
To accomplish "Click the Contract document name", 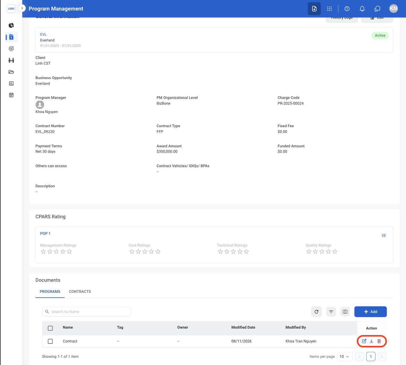I will 70,341.
